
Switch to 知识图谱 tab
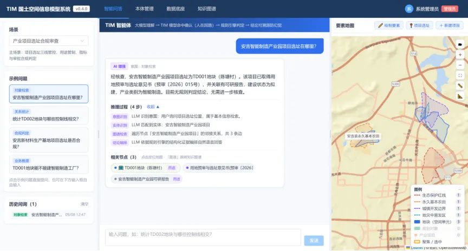tap(206, 9)
